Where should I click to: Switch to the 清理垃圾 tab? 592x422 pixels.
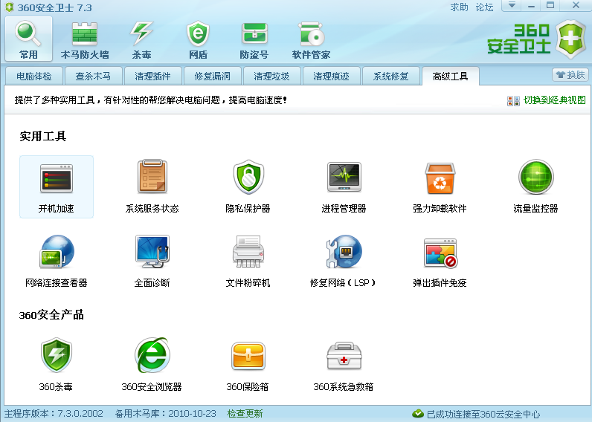[x=272, y=77]
